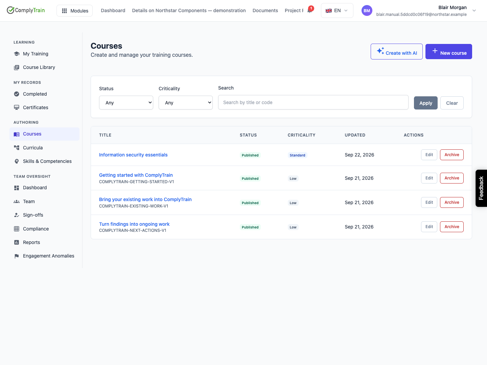Open Compliance in the sidebar
Screen dimensions: 487x365
click(x=44, y=229)
